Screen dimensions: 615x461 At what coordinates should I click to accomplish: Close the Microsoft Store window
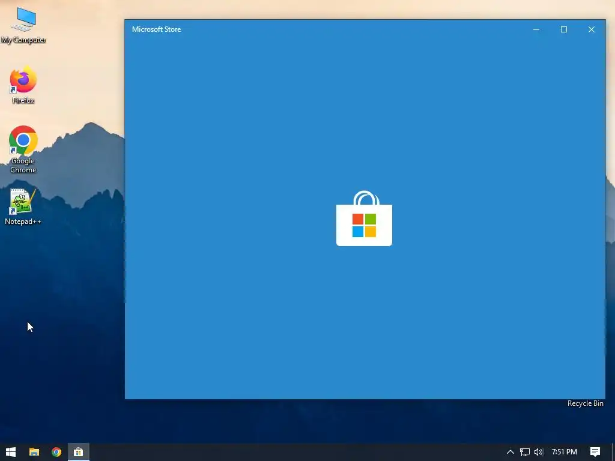click(592, 29)
